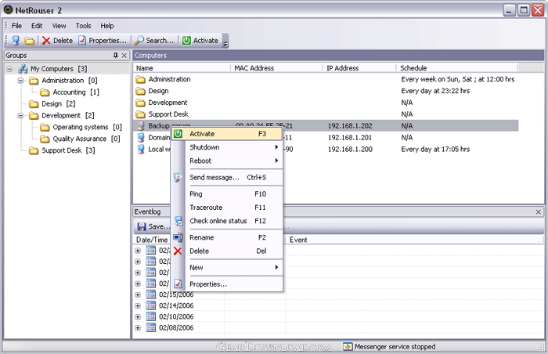The image size is (548, 354).
Task: Click the Properties... toolbar button label
Action: click(x=108, y=41)
